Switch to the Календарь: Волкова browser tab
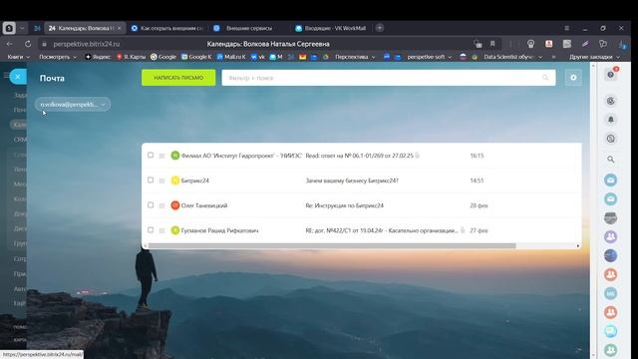 pos(84,28)
